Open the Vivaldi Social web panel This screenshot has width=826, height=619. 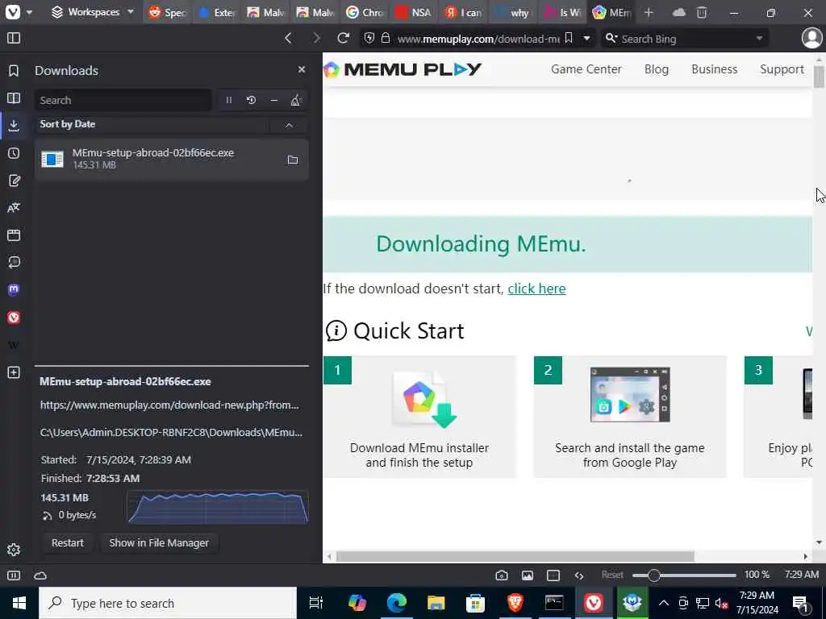14,318
